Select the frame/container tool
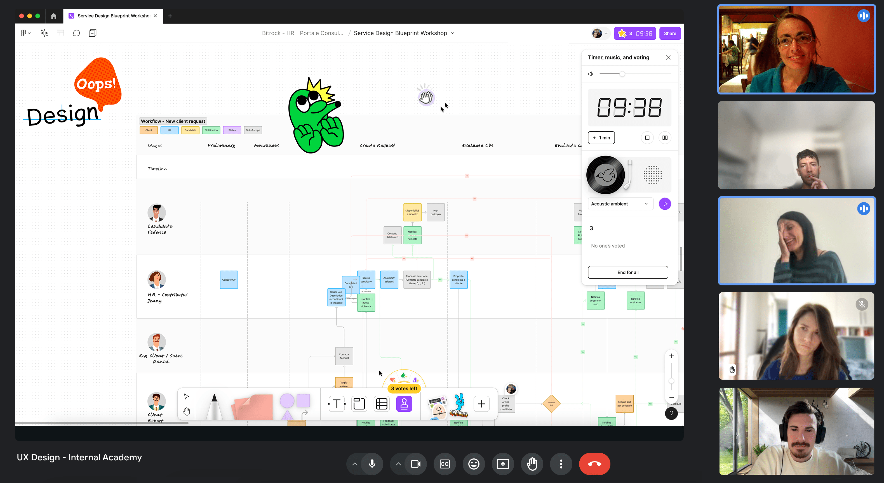This screenshot has width=884, height=483. tap(359, 404)
